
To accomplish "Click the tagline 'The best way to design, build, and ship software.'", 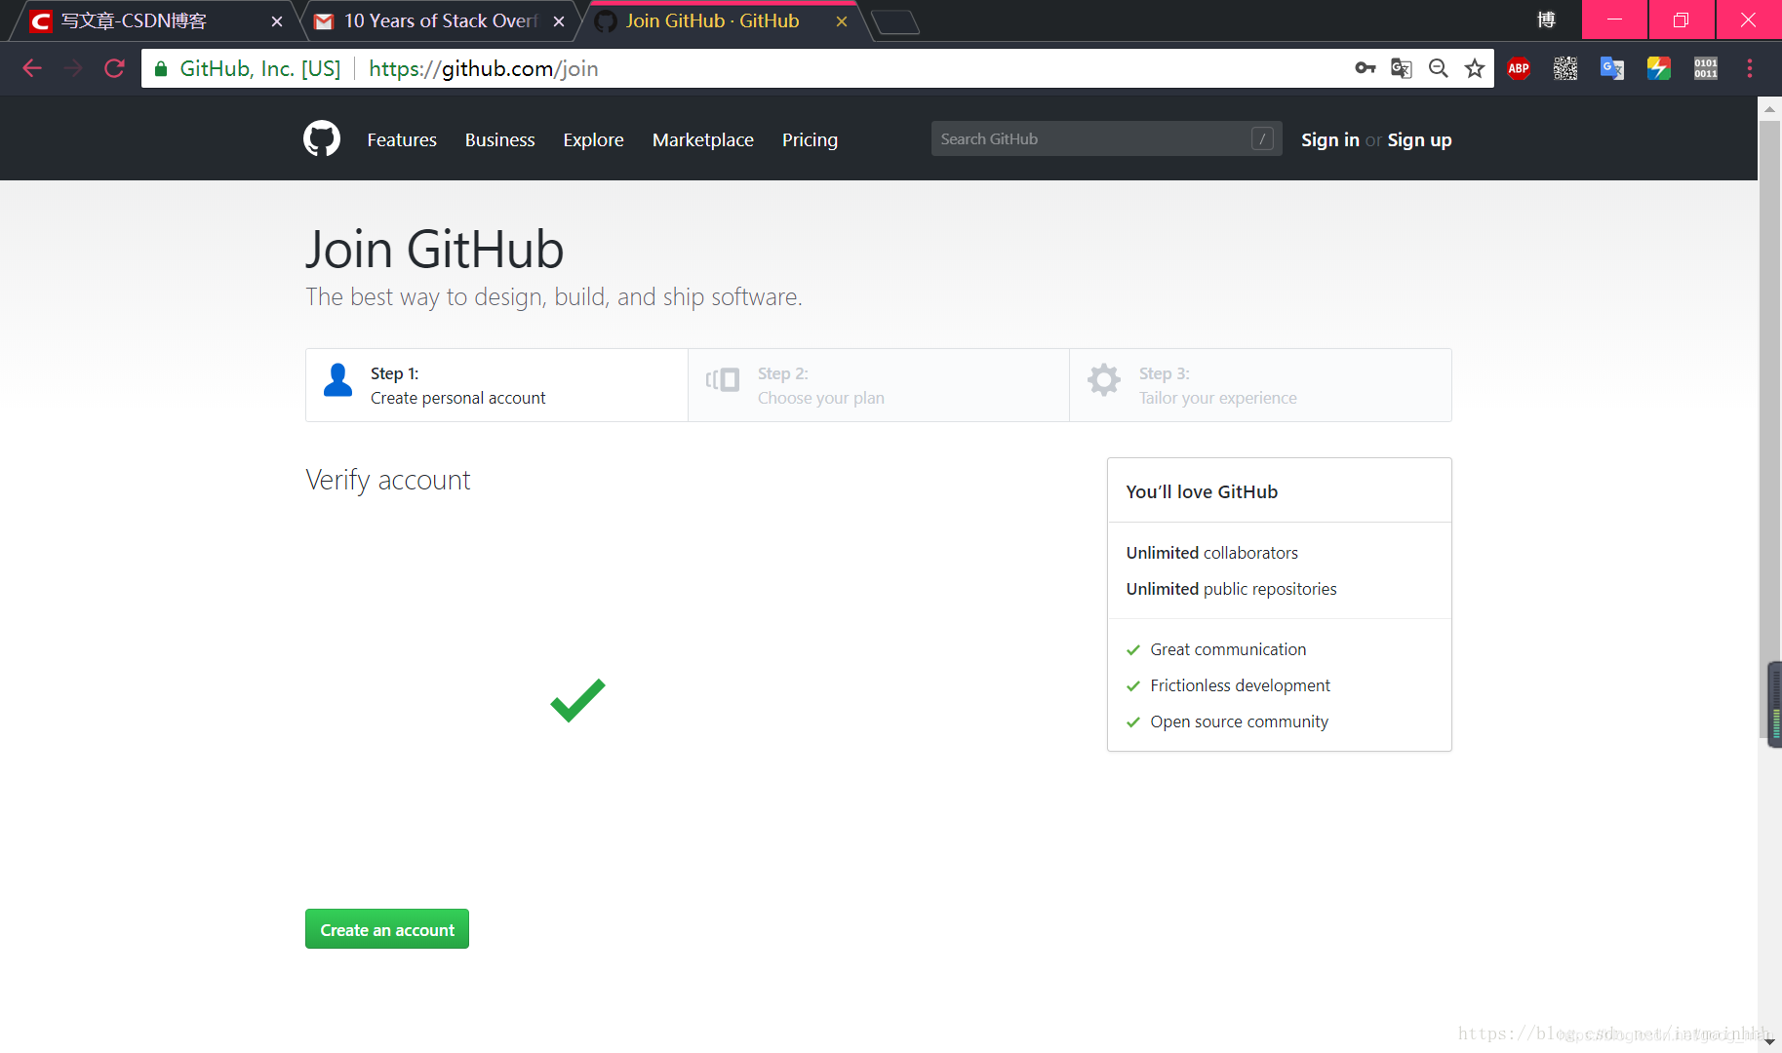I will [x=554, y=297].
